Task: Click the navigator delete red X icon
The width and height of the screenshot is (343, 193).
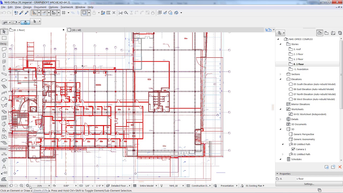Action: pos(340,167)
